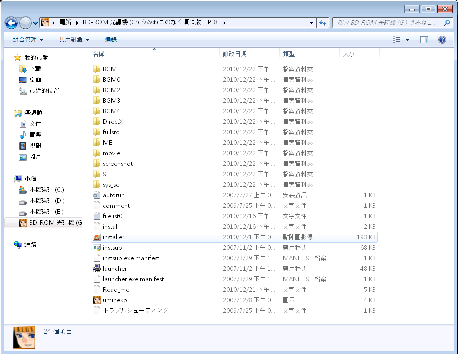Sort by the 大小 column header
458x354 pixels.
[349, 54]
